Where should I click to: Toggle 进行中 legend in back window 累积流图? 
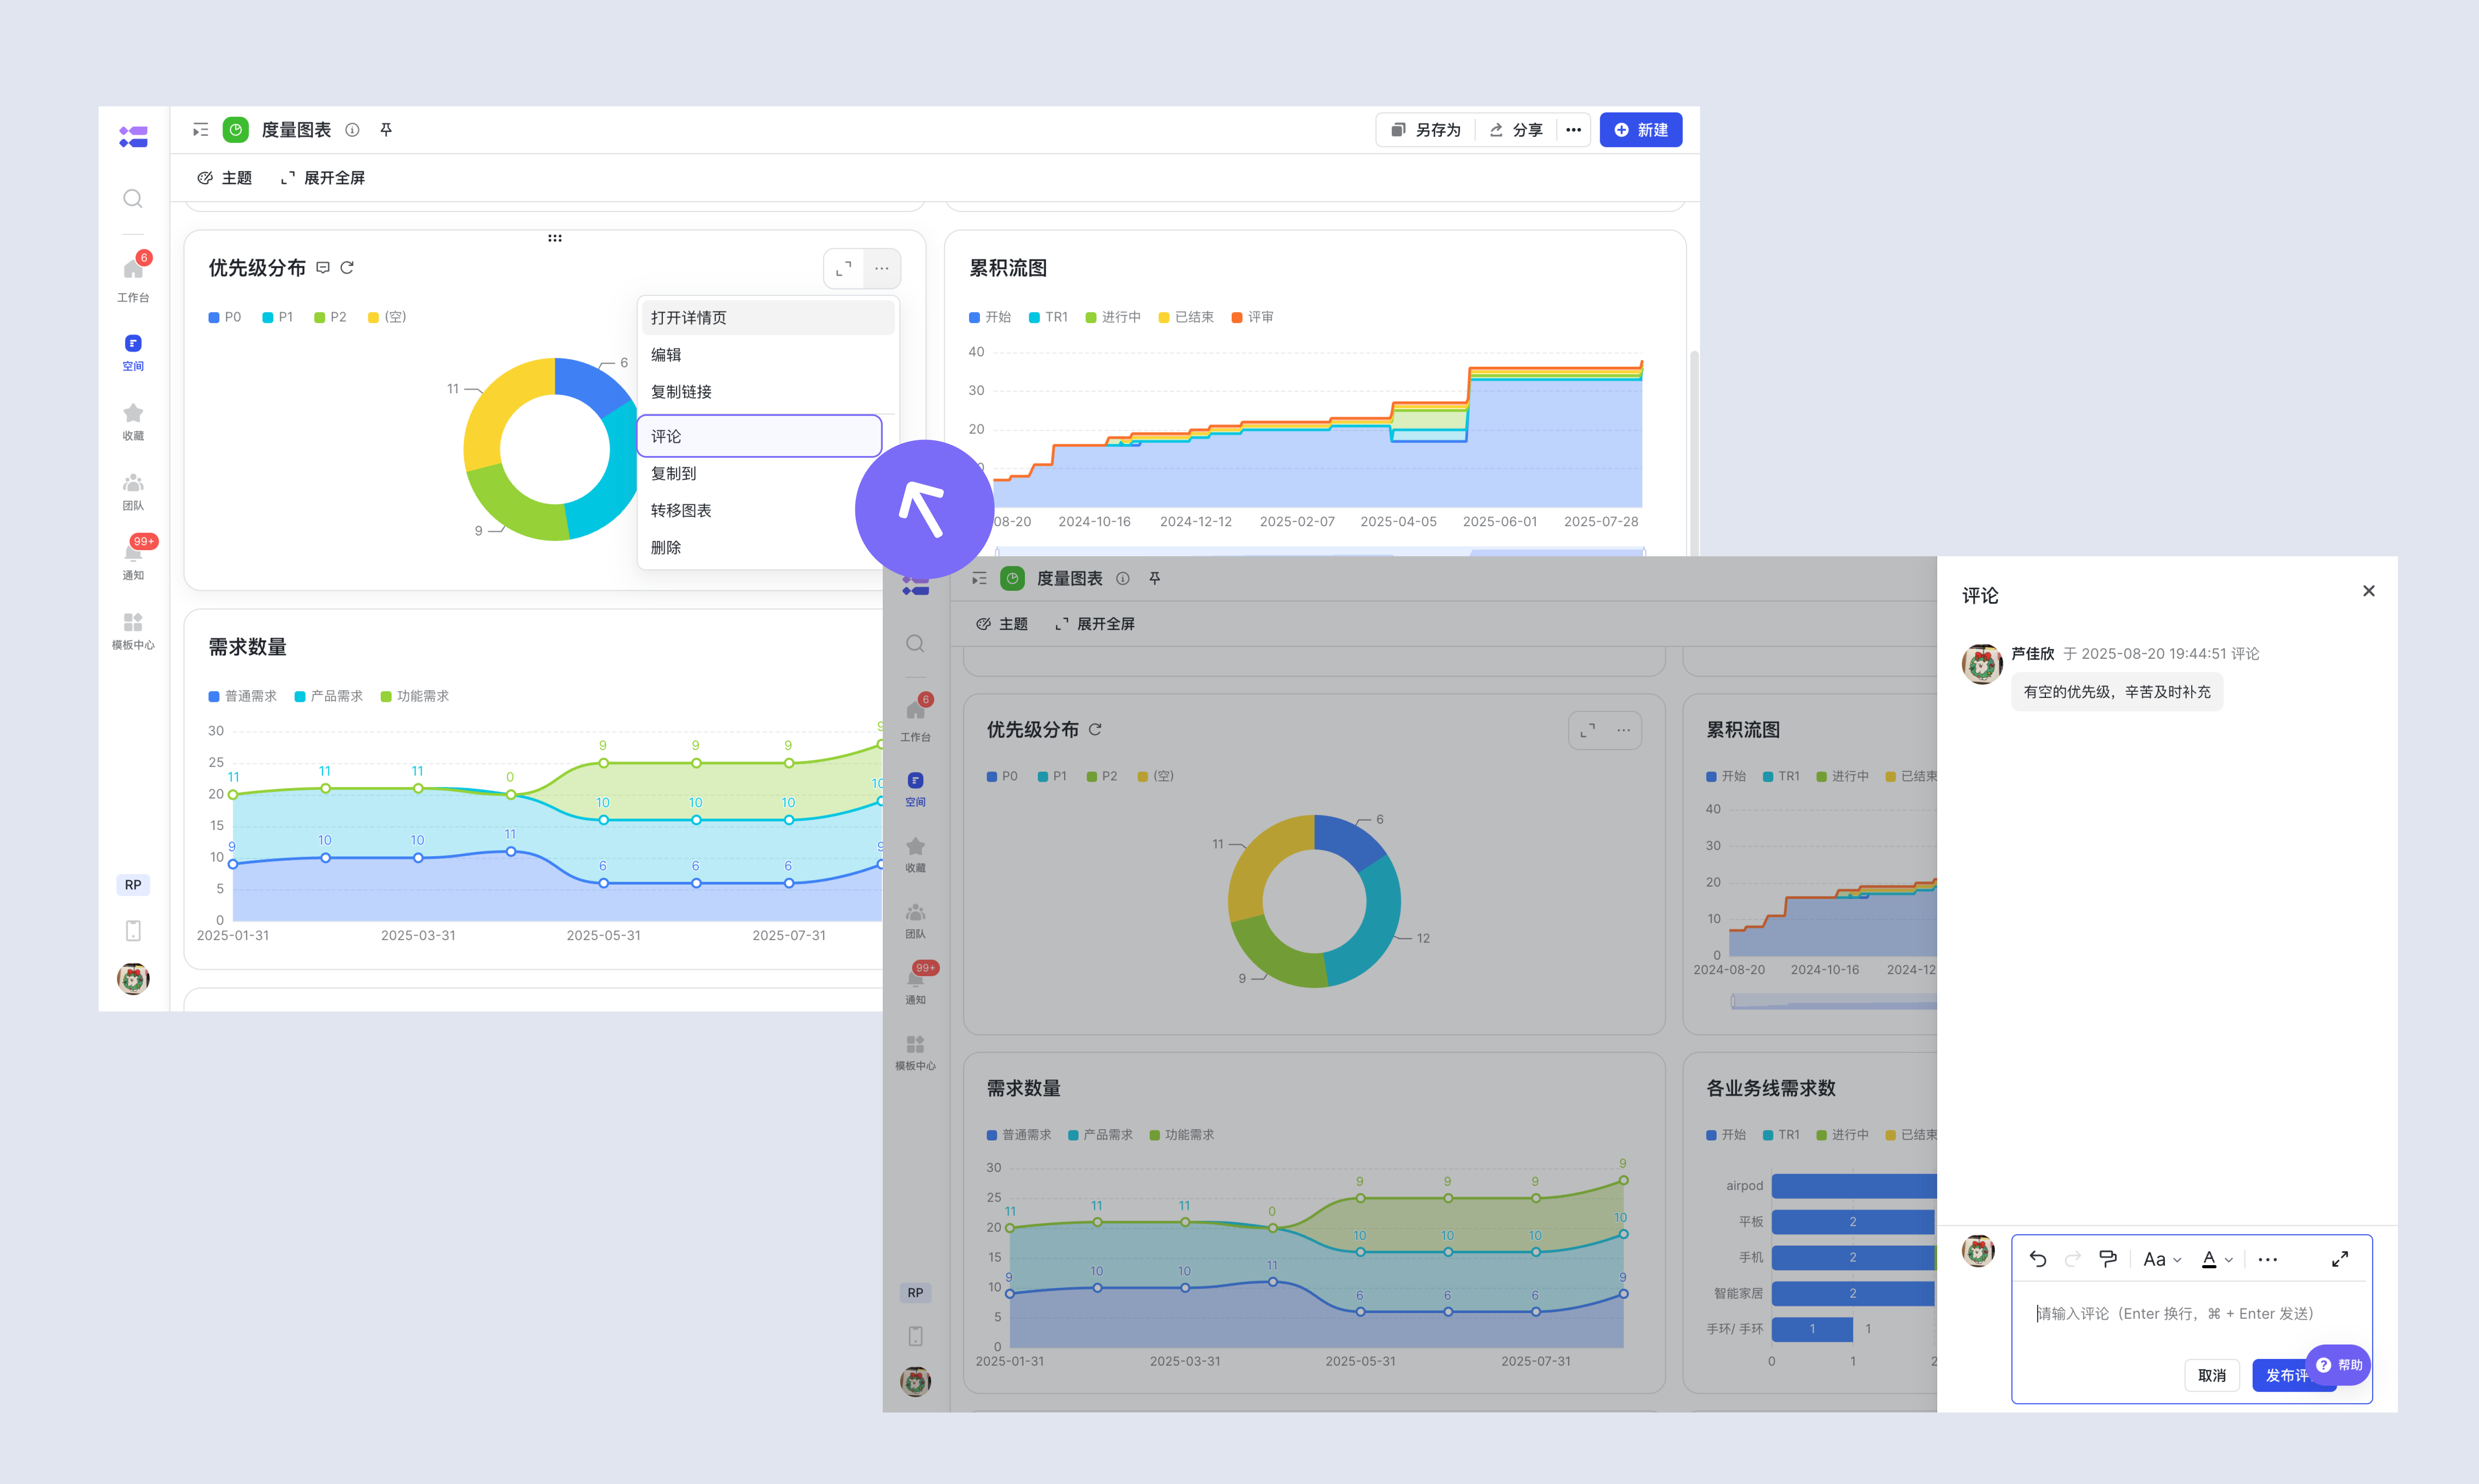pos(1113,317)
